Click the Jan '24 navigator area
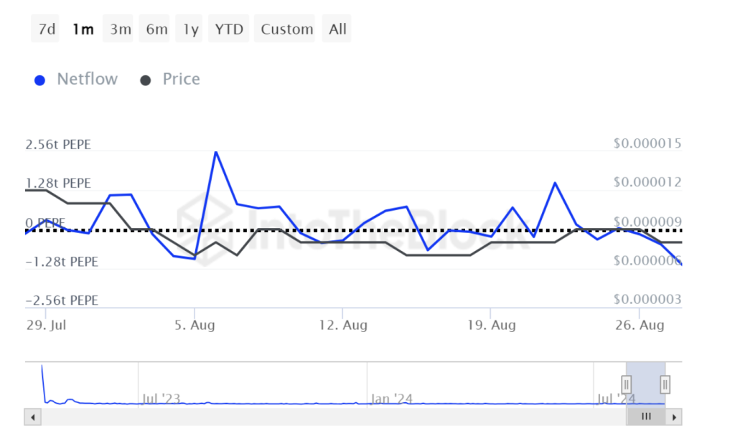The height and width of the screenshot is (446, 735). pyautogui.click(x=392, y=398)
